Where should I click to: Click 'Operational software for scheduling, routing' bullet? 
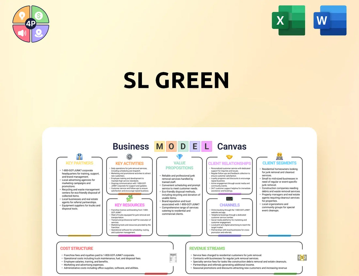pyautogui.click(x=130, y=231)
